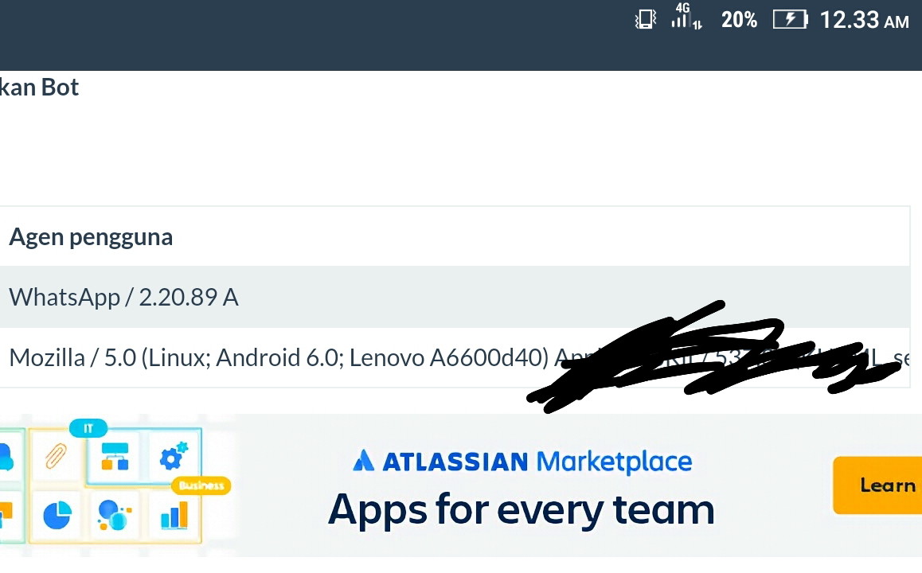The height and width of the screenshot is (573, 922).
Task: Select the WhatsApp / 2.20.89 A row
Action: coord(123,298)
